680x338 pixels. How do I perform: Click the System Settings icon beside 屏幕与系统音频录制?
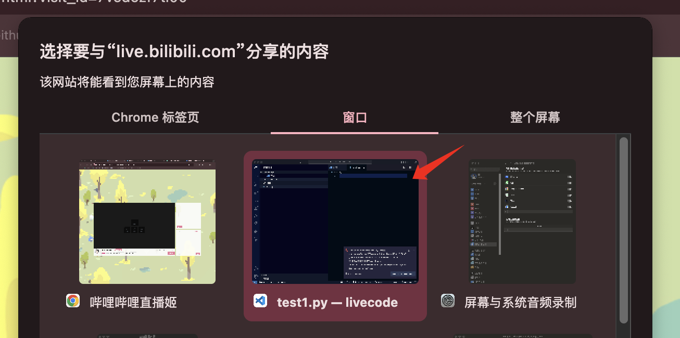coord(448,301)
